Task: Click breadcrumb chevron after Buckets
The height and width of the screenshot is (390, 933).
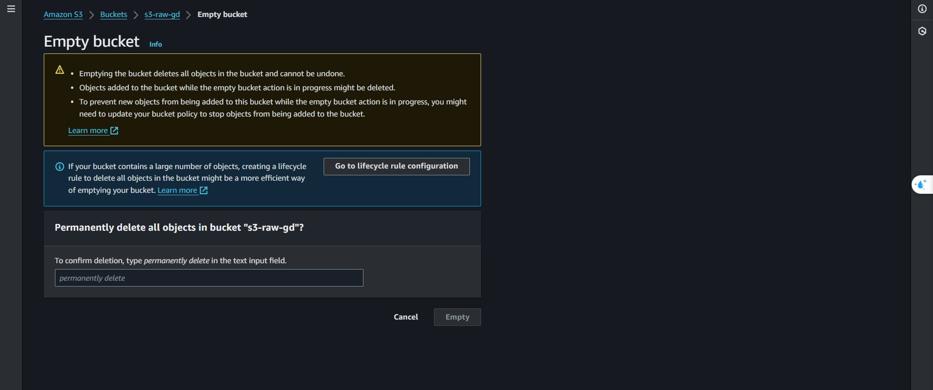Action: click(x=136, y=15)
